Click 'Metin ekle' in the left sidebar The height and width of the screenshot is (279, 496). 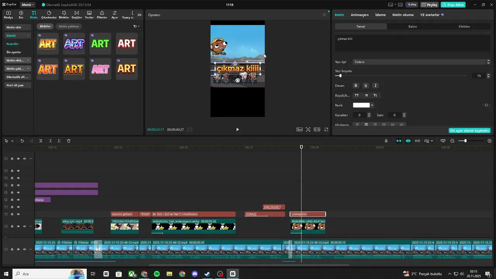point(18,27)
